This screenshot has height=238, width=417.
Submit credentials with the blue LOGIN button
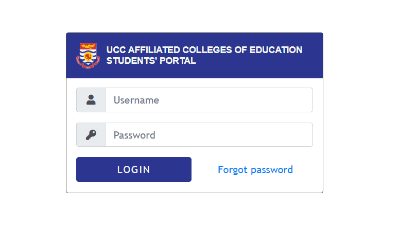pyautogui.click(x=134, y=169)
